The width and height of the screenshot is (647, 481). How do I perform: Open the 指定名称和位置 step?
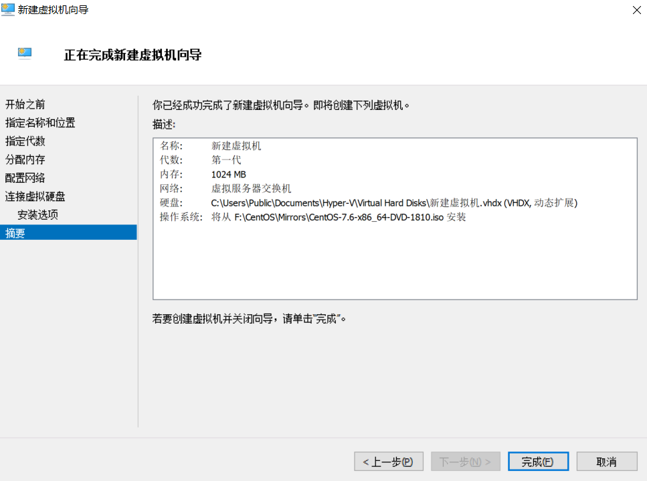pos(40,123)
